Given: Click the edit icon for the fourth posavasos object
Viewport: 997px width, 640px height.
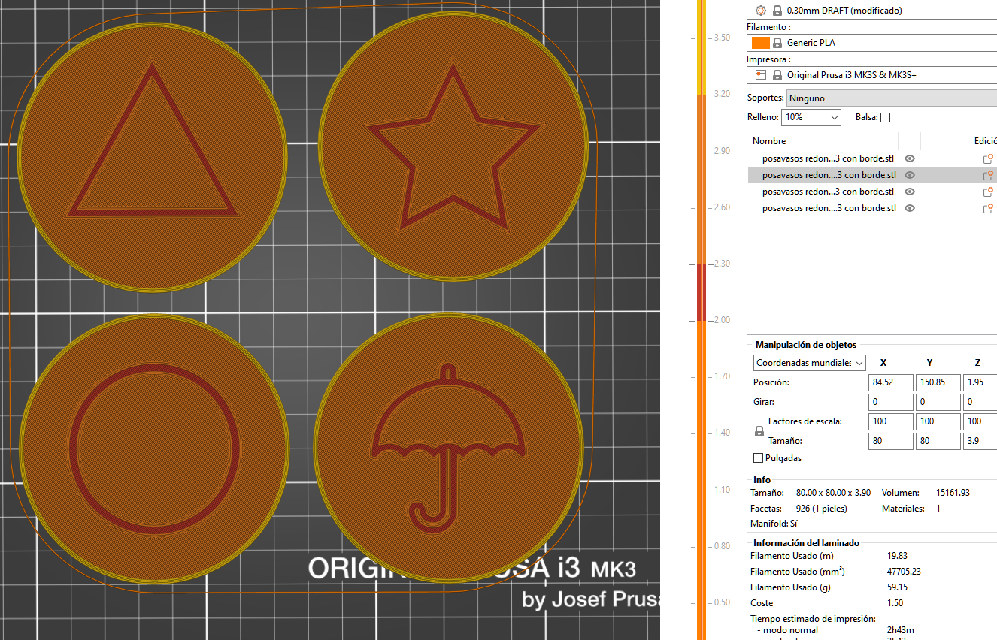Looking at the screenshot, I should pos(988,208).
